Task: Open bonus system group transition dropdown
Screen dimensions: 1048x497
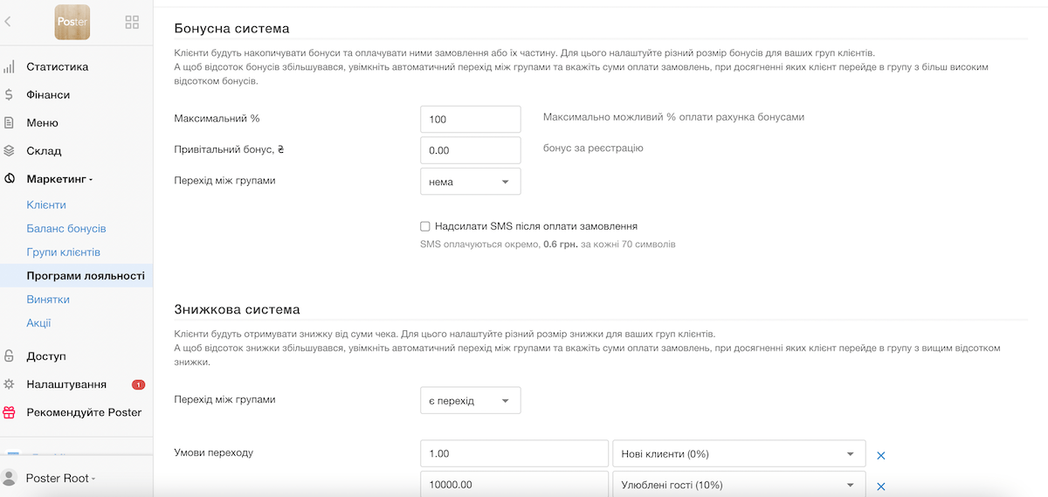Action: point(471,182)
